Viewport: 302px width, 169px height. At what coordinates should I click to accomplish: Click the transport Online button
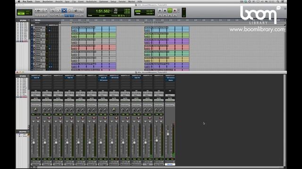pyautogui.click(x=159, y=10)
